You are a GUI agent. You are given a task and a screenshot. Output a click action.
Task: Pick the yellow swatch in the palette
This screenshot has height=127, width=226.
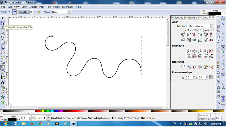(43, 111)
